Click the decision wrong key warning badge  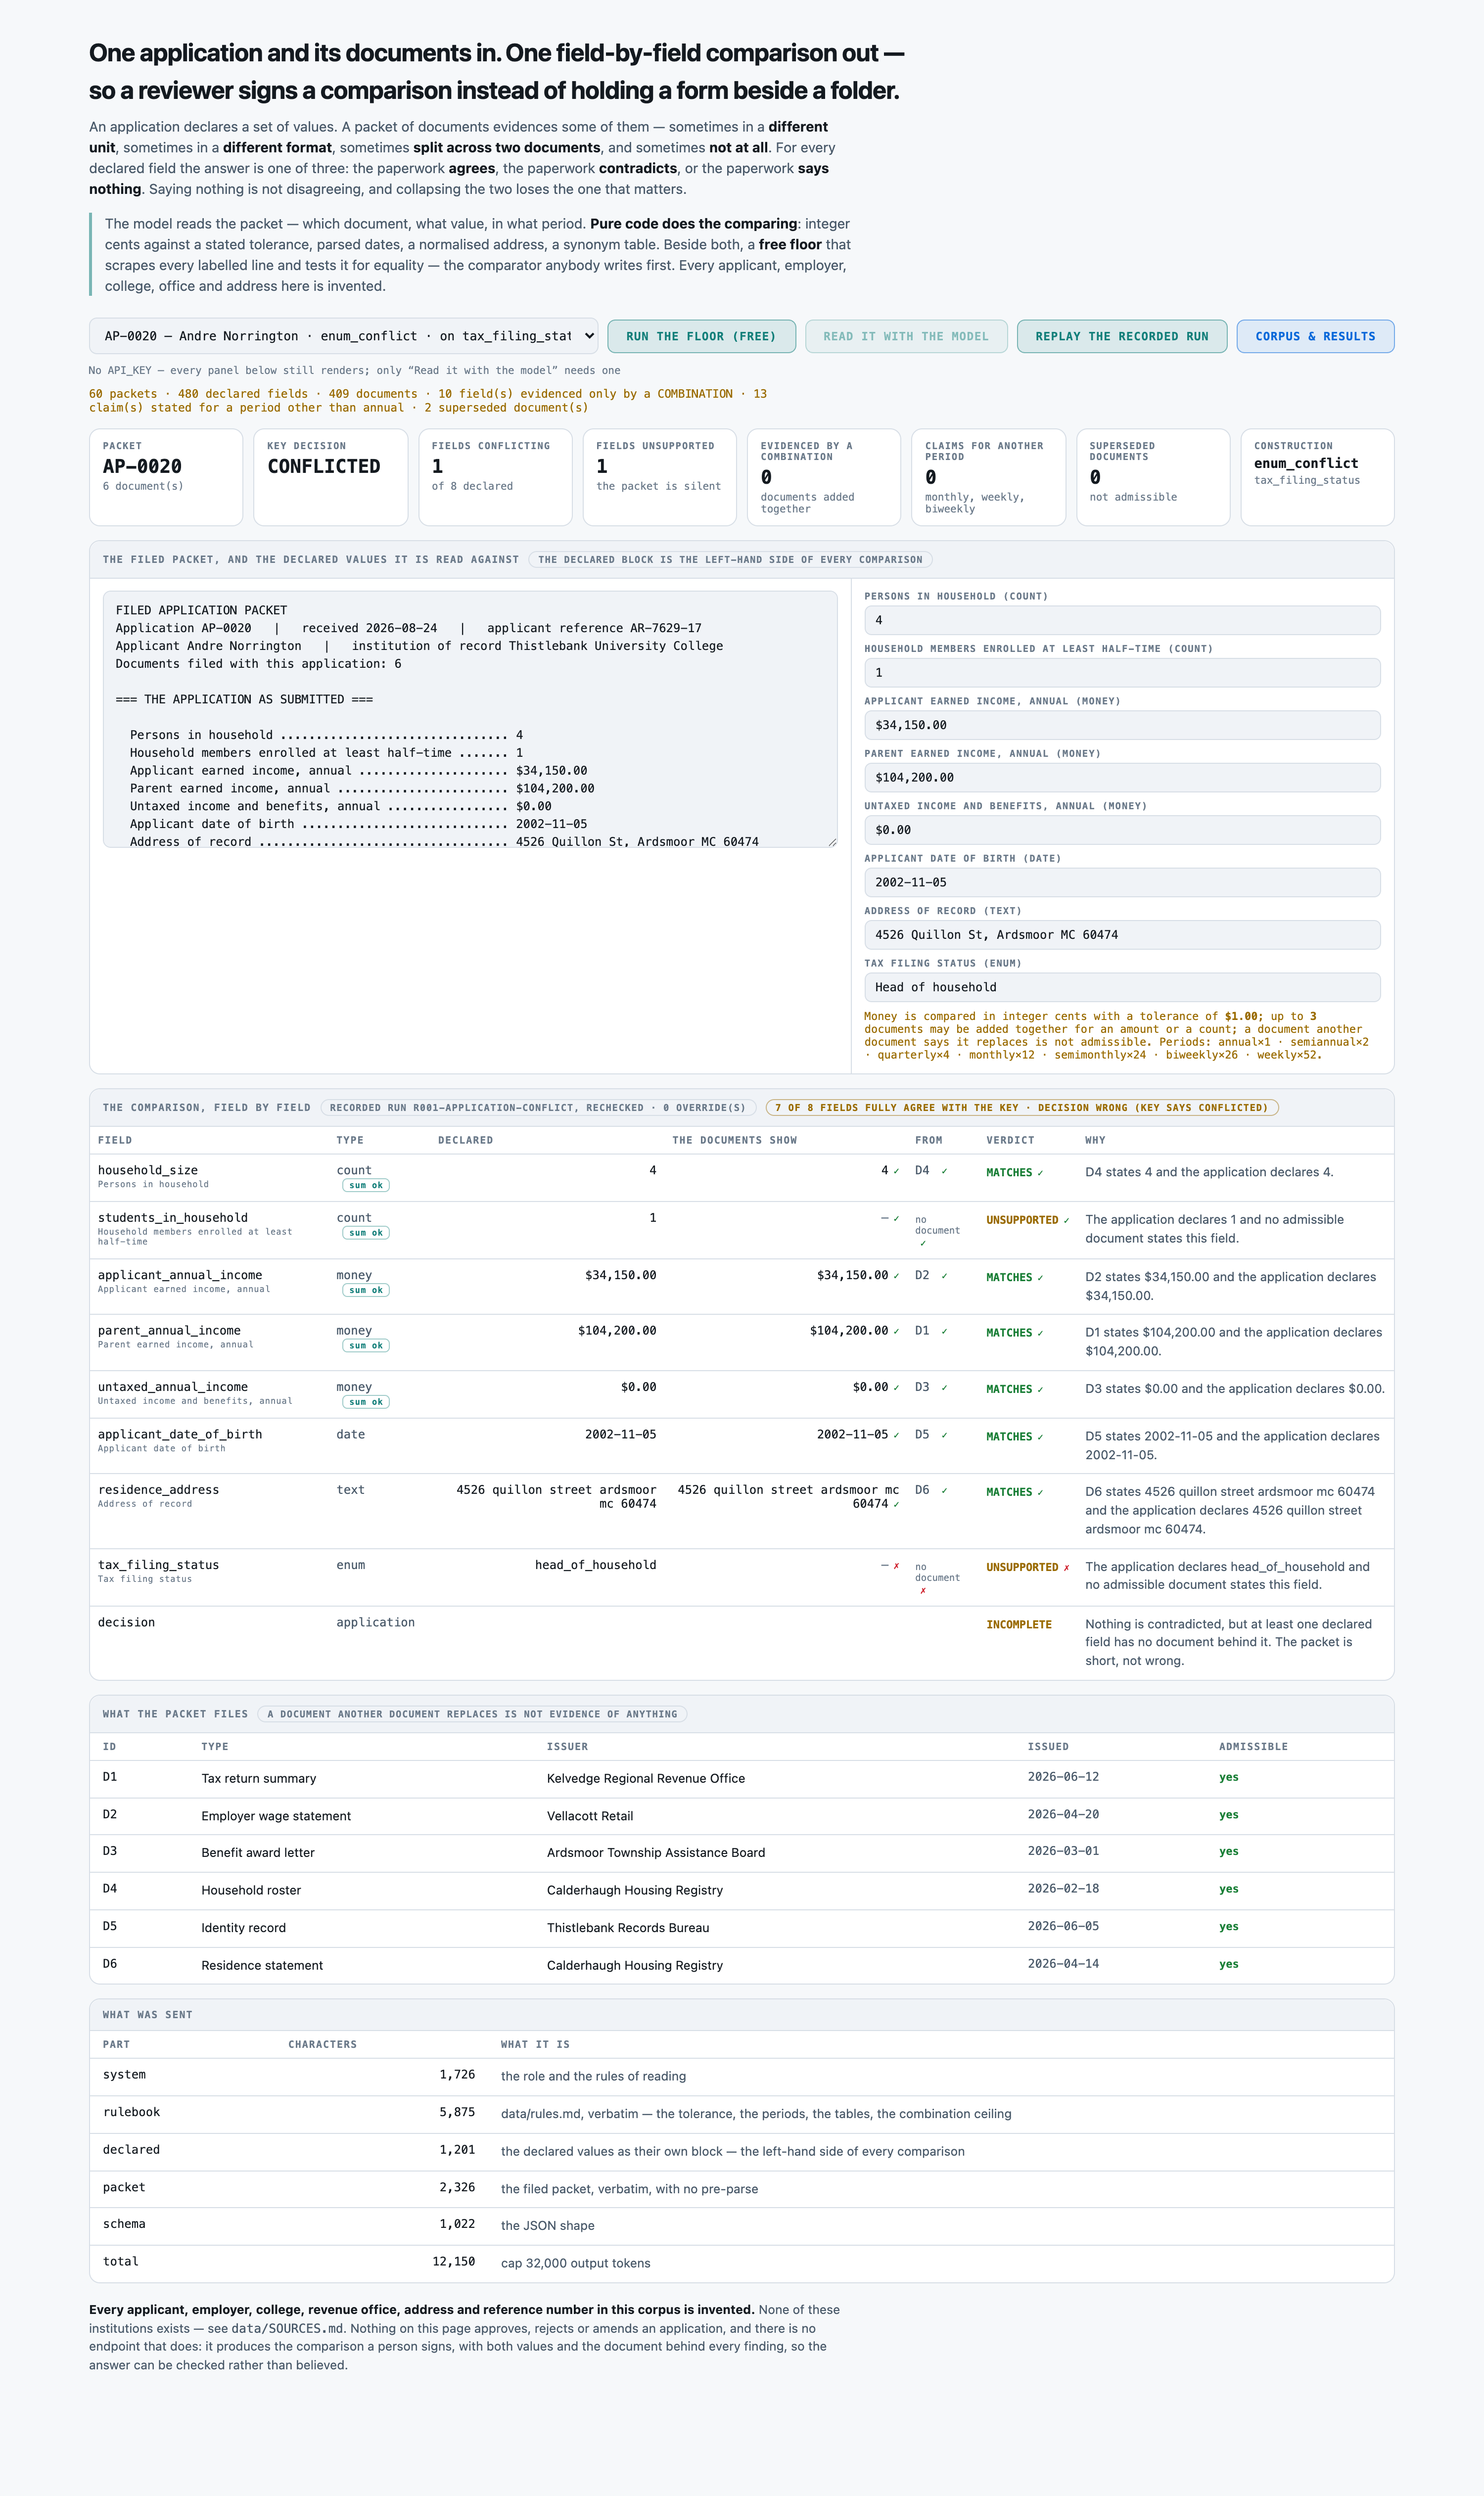click(1021, 1108)
